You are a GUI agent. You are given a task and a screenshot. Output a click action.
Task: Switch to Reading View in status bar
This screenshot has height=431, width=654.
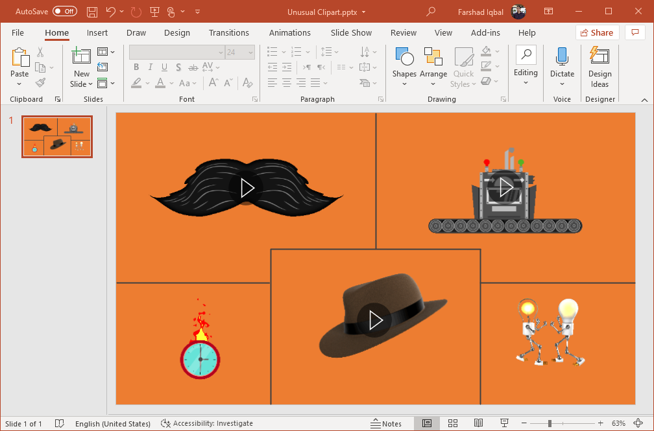pyautogui.click(x=478, y=423)
